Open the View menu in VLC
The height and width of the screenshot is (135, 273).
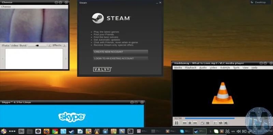pos(245,67)
